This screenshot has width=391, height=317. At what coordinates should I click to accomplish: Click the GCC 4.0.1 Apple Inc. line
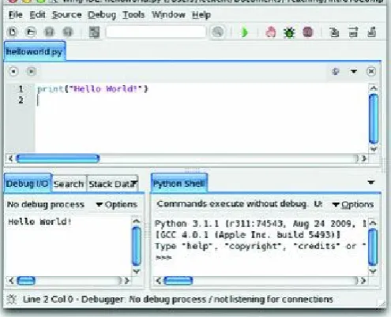(247, 235)
